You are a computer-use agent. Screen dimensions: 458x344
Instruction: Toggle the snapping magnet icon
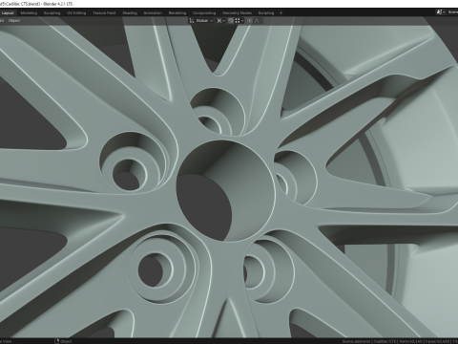[x=231, y=21]
